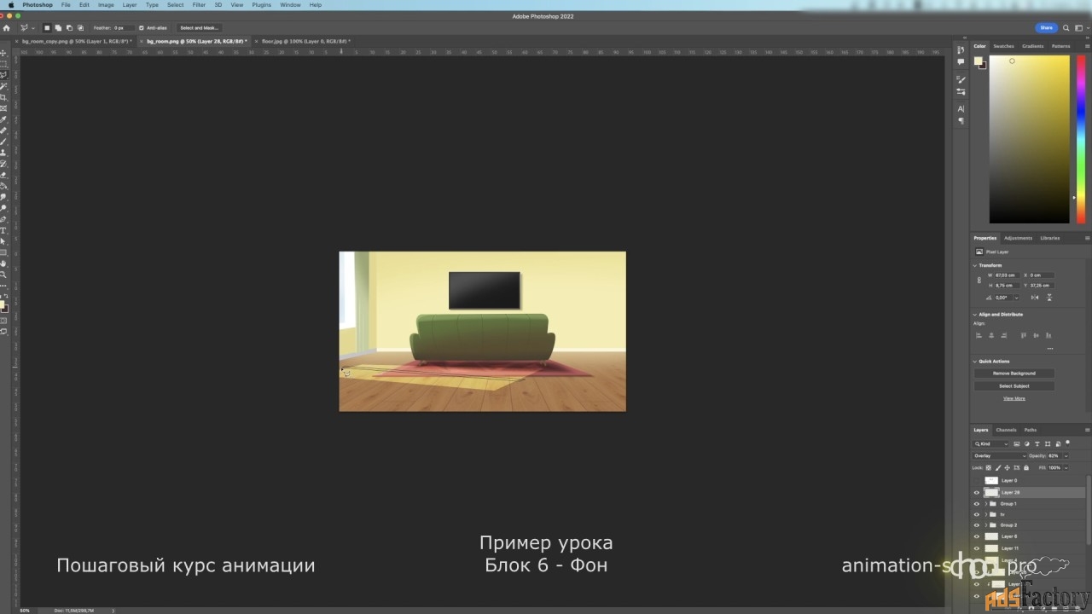1092x614 pixels.
Task: Select the Dodge tool
Action: 3,206
